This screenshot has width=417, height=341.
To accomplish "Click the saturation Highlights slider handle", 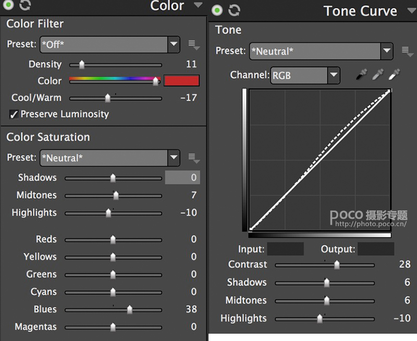I will pyautogui.click(x=108, y=213).
